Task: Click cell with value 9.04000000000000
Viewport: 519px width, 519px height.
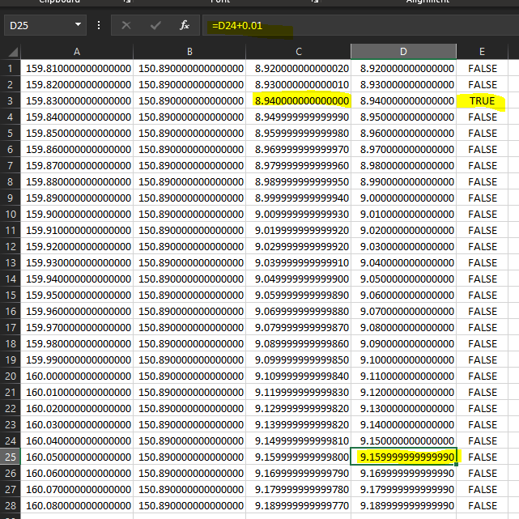Action: click(403, 263)
